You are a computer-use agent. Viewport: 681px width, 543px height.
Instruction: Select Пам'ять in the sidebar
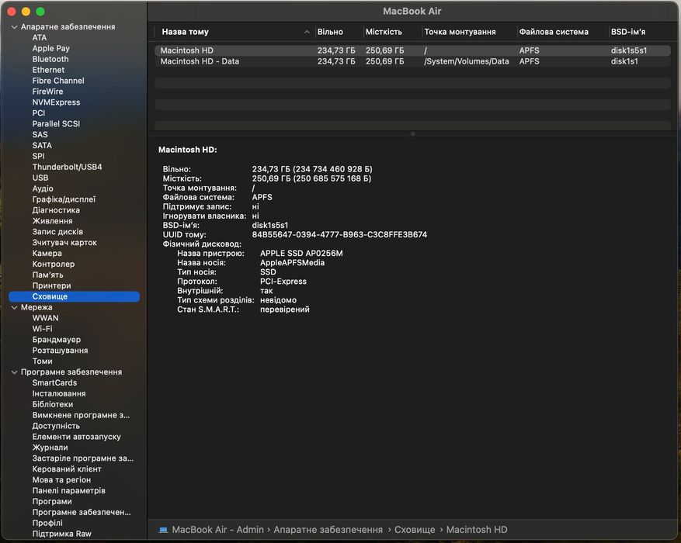point(48,275)
